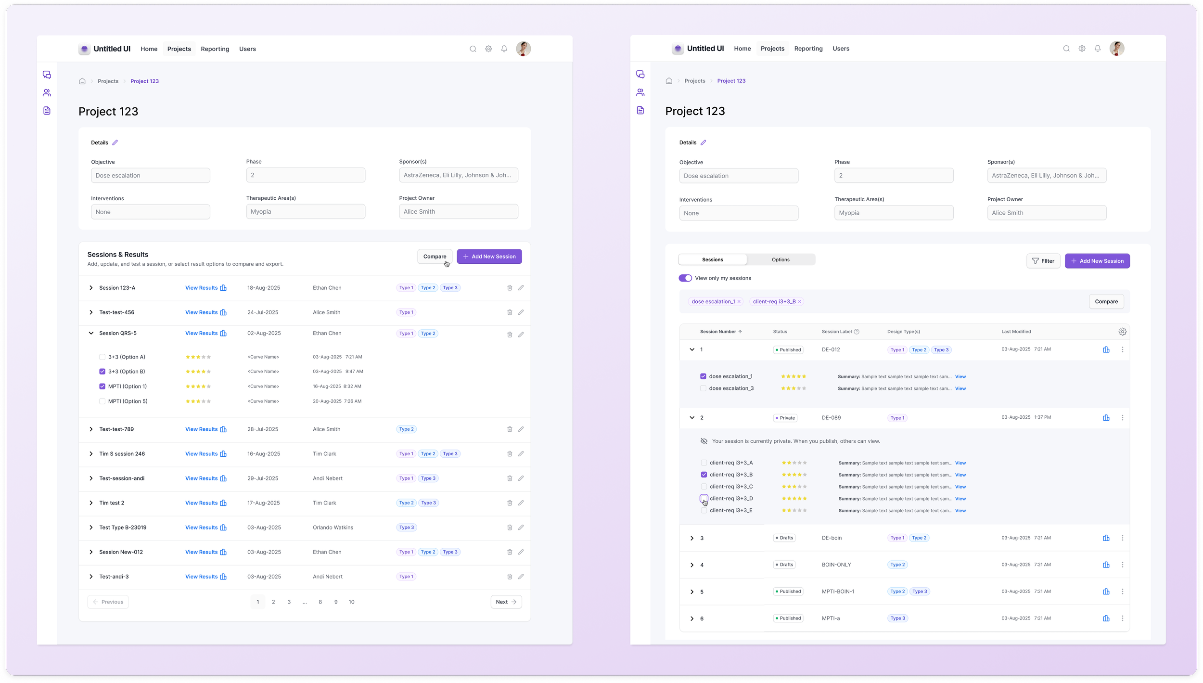The height and width of the screenshot is (683, 1203).
Task: Open the users icon in left sidebar
Action: (x=47, y=93)
